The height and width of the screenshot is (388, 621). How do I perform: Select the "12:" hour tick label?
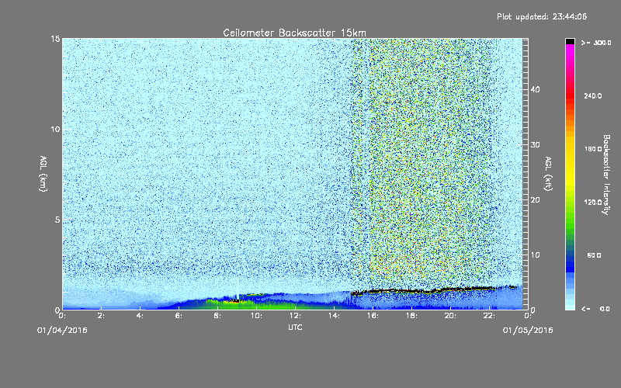(295, 316)
